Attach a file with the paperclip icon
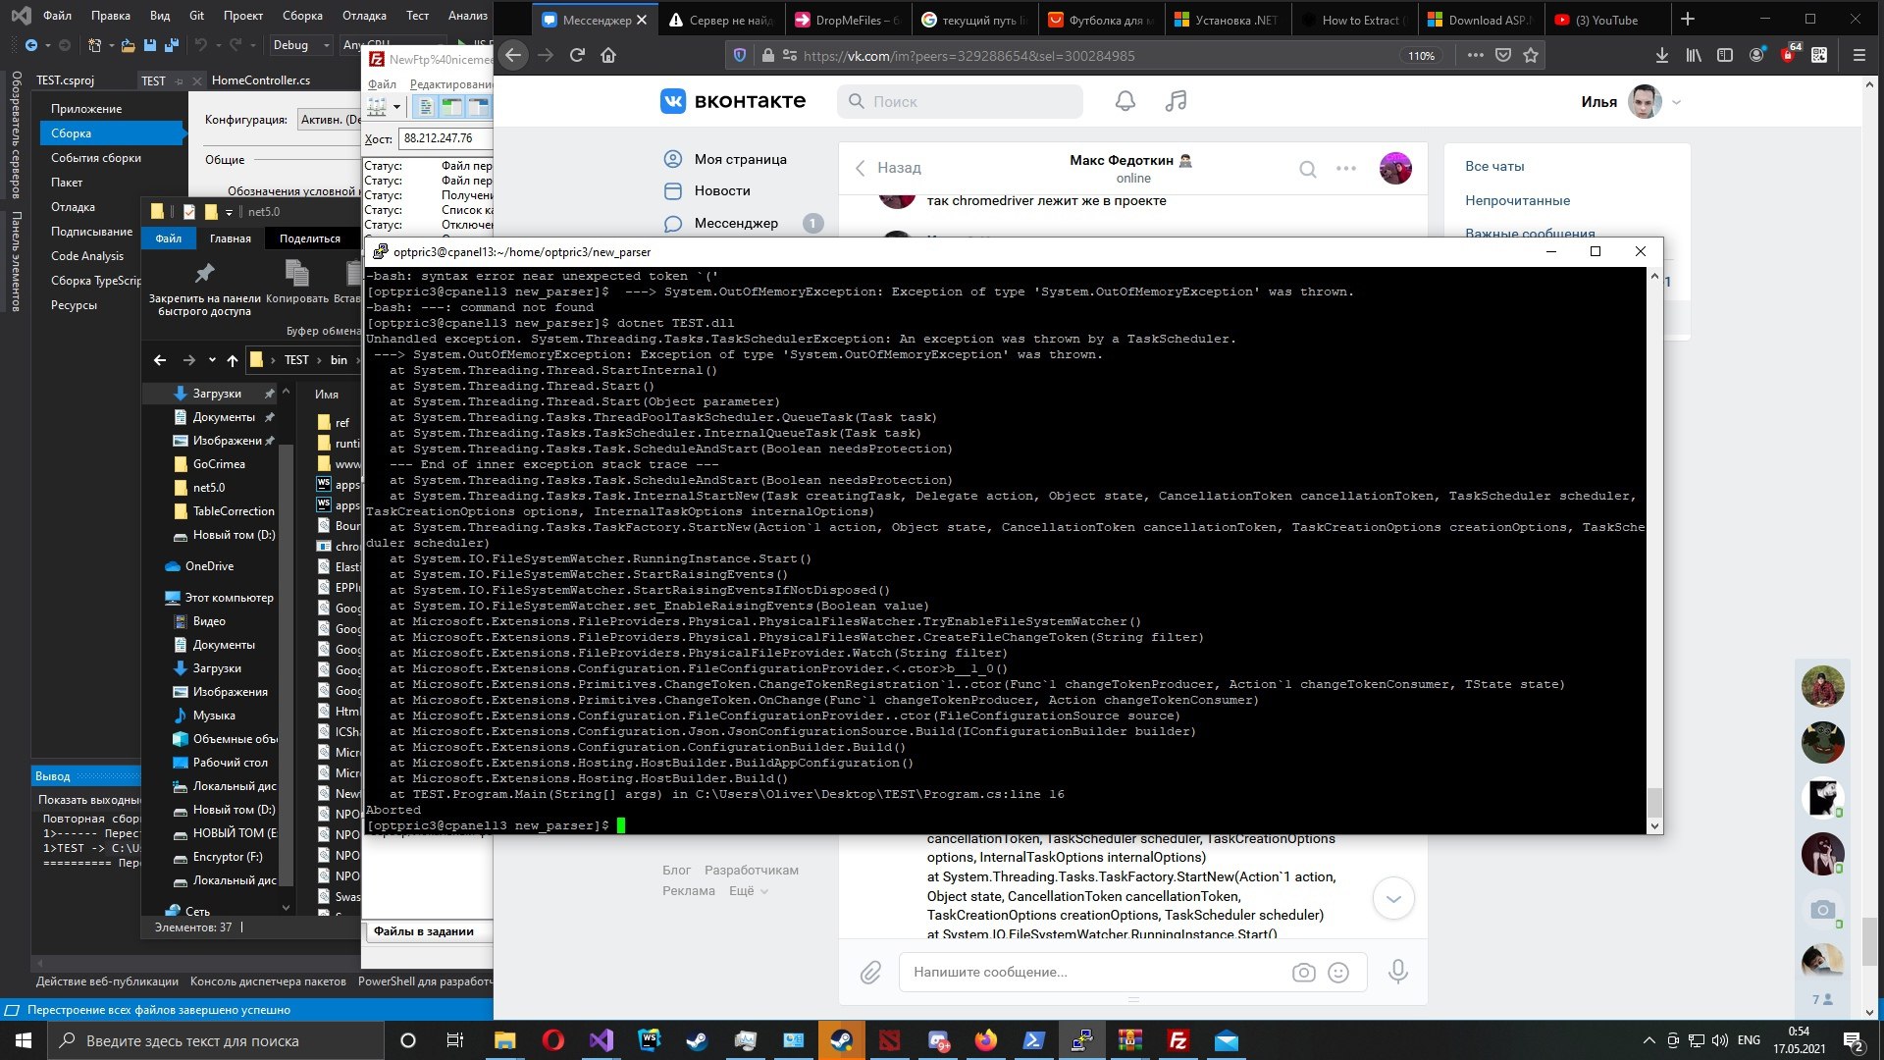Image resolution: width=1884 pixels, height=1060 pixels. coord(870,973)
